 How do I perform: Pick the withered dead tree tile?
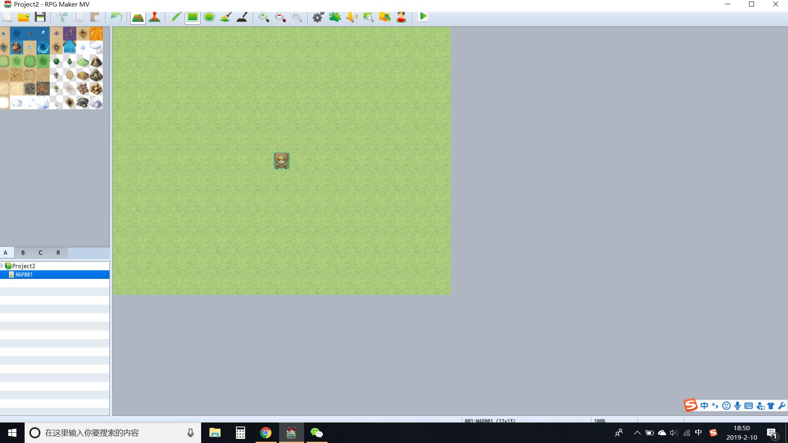tap(56, 75)
